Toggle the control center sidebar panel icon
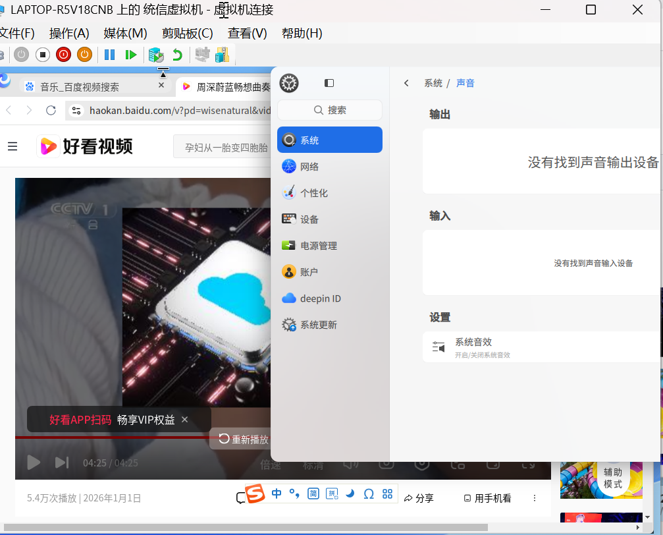The height and width of the screenshot is (535, 663). pos(329,83)
